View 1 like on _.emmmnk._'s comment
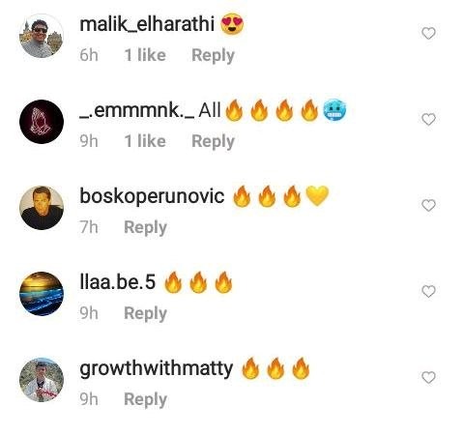The width and height of the screenshot is (464, 435). [145, 141]
